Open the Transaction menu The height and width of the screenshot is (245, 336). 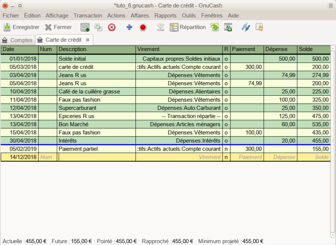pyautogui.click(x=88, y=15)
